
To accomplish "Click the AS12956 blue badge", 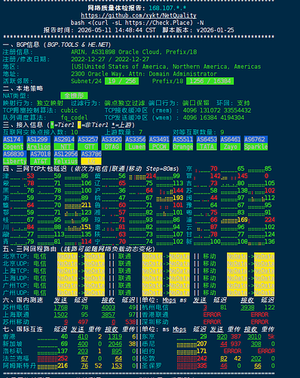I will [x=66, y=154].
